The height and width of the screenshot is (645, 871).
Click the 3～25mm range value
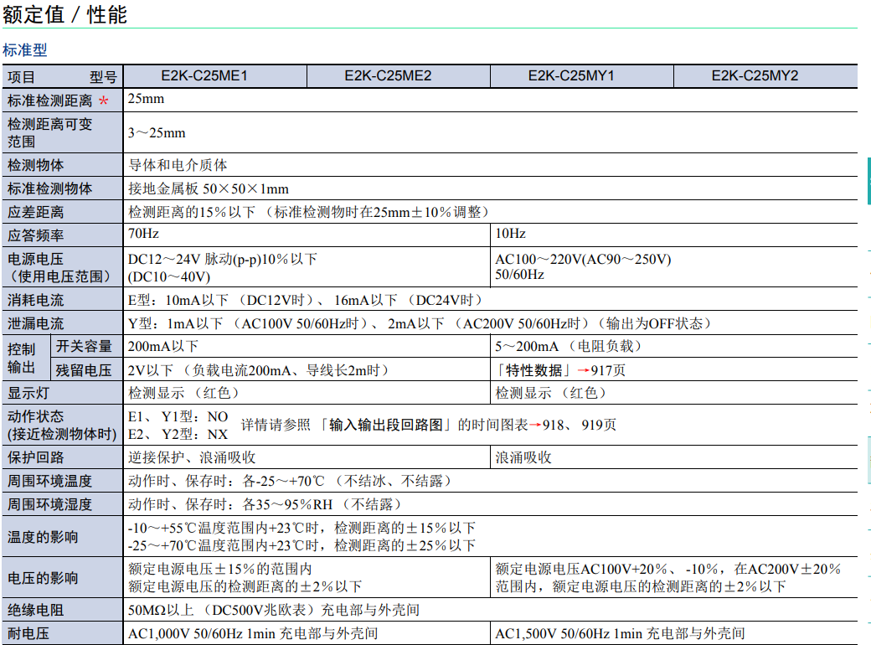(157, 133)
